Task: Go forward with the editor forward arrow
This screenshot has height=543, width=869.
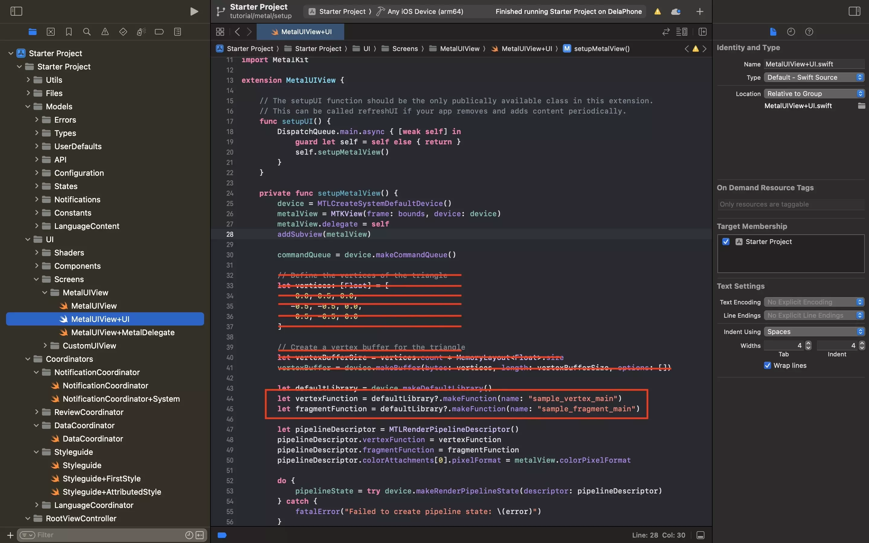Action: point(249,32)
